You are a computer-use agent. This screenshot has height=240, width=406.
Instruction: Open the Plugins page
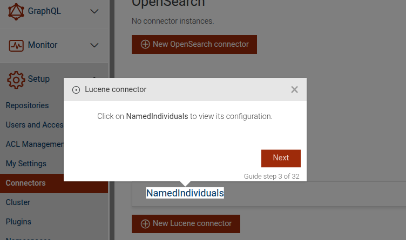pyautogui.click(x=18, y=222)
